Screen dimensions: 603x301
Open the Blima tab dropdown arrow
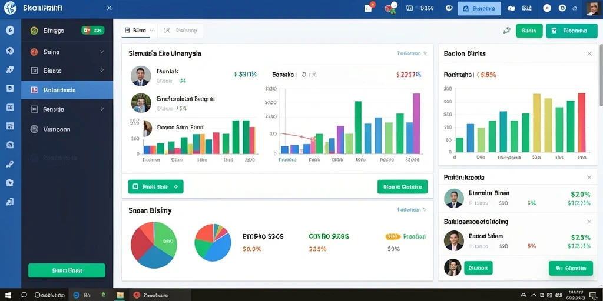(x=151, y=31)
